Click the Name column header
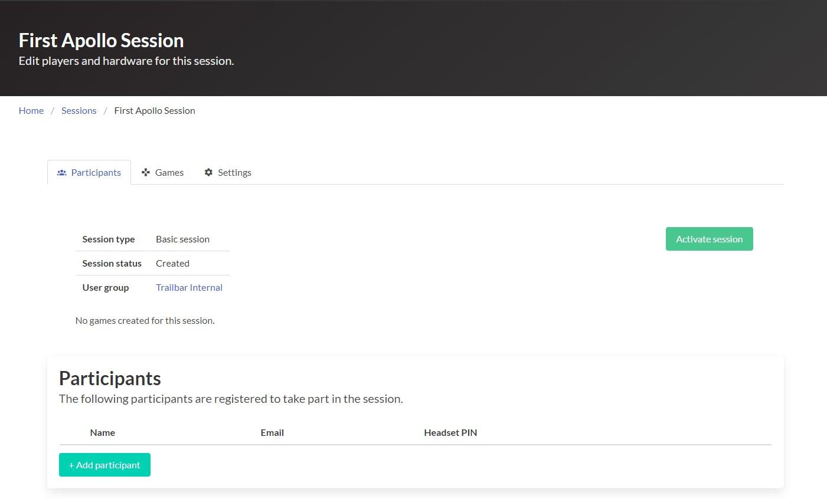The height and width of the screenshot is (499, 827). 103,433
